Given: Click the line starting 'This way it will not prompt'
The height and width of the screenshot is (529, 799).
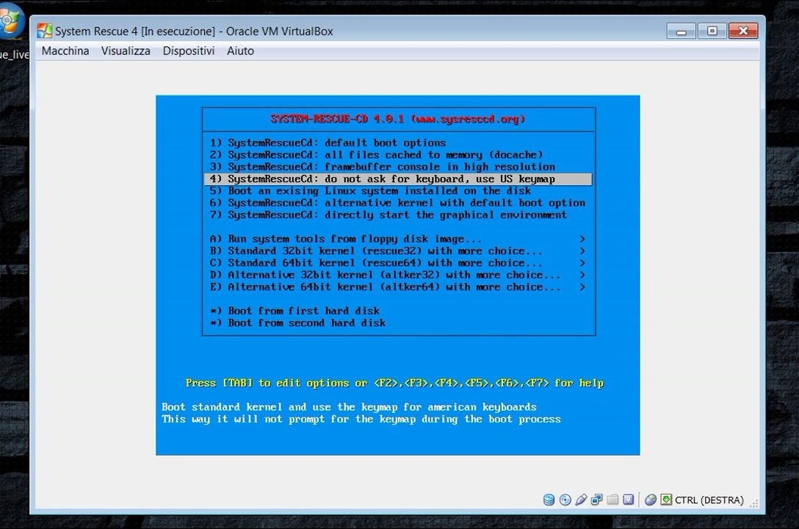Looking at the screenshot, I should pos(361,420).
